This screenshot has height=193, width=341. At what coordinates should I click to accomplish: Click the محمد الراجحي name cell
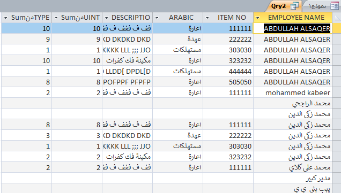click(x=293, y=103)
